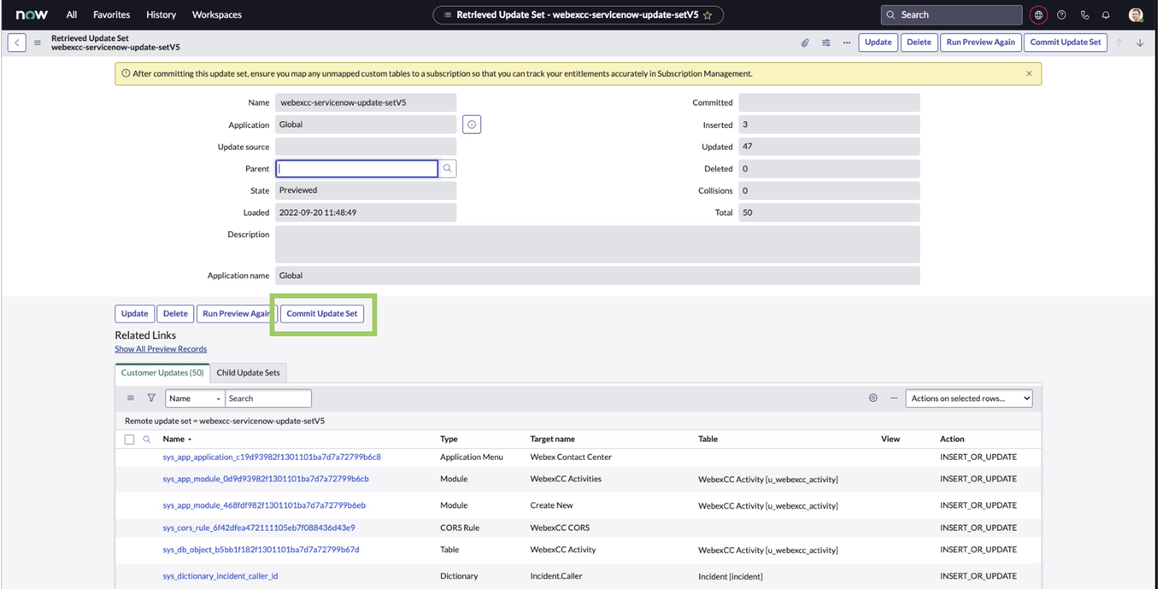Open Actions on selected rows dropdown
Screen dimensions: 1160x589
coord(968,398)
